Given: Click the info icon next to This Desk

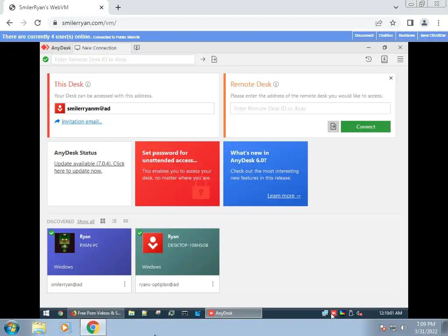Looking at the screenshot, I should tap(88, 84).
